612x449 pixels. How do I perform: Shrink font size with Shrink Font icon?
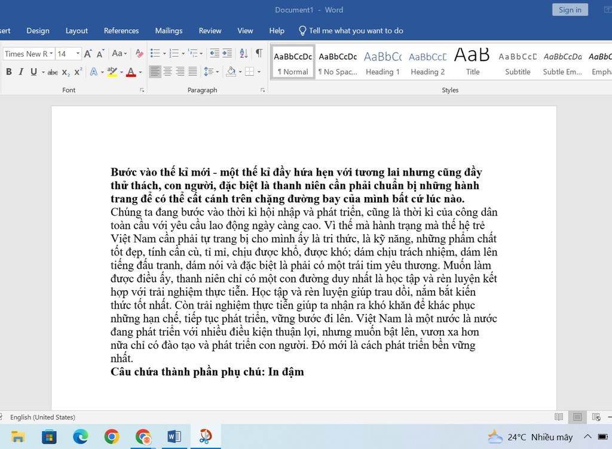[100, 53]
